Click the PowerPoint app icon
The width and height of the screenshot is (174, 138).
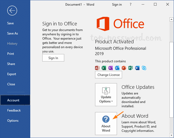click(124, 68)
